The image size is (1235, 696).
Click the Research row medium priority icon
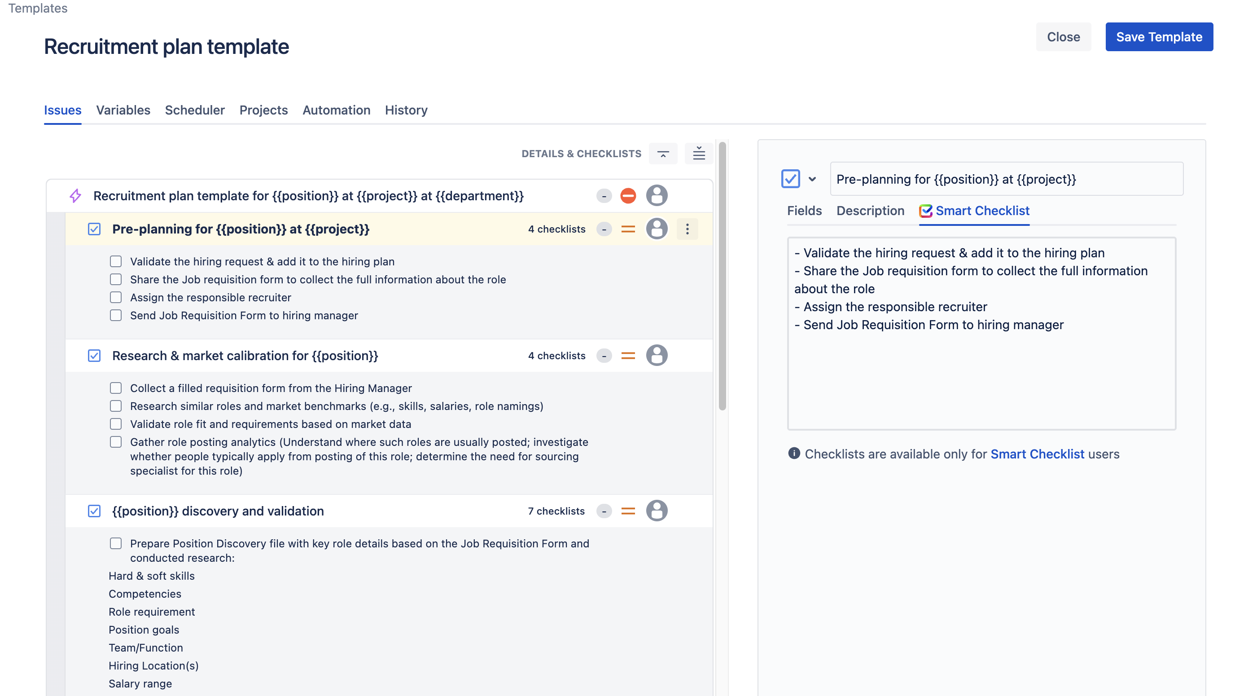[x=628, y=356]
